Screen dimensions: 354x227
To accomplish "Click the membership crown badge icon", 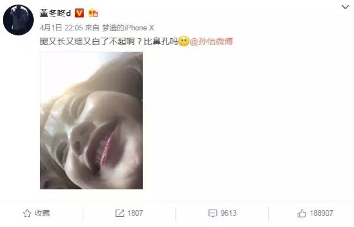I will coord(93,13).
